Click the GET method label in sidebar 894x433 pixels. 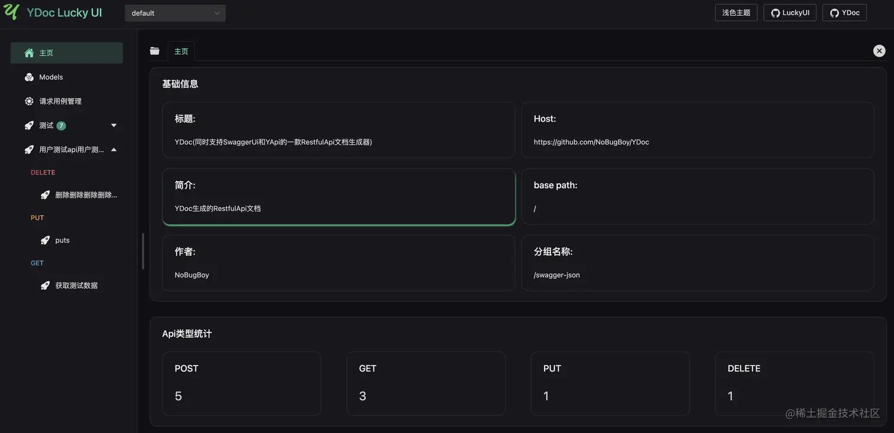37,263
